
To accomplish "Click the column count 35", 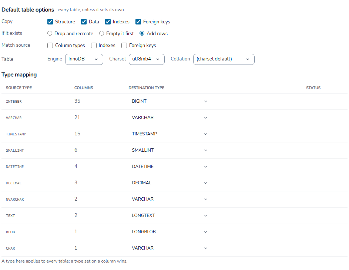I will tap(77, 101).
